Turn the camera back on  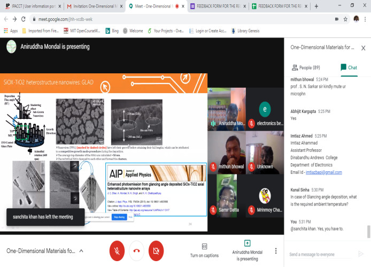(156, 250)
